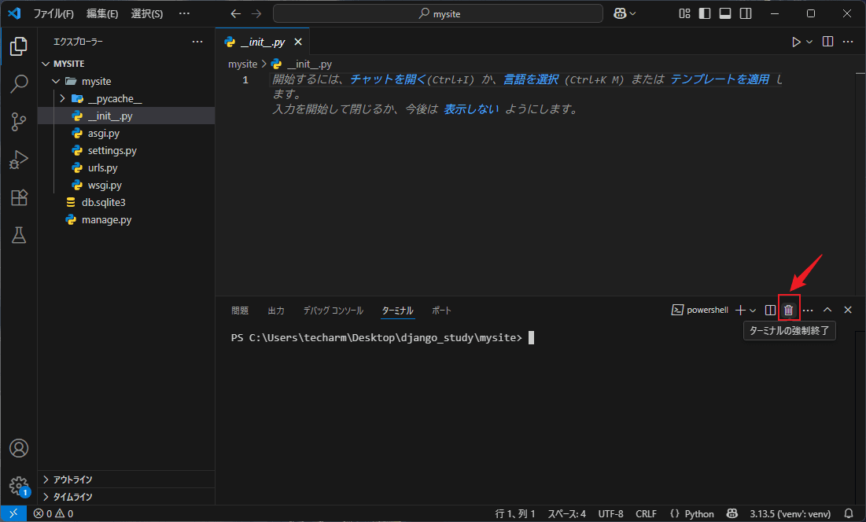Open urls.py from the explorer
Screen dimensions: 866x522
pos(126,167)
